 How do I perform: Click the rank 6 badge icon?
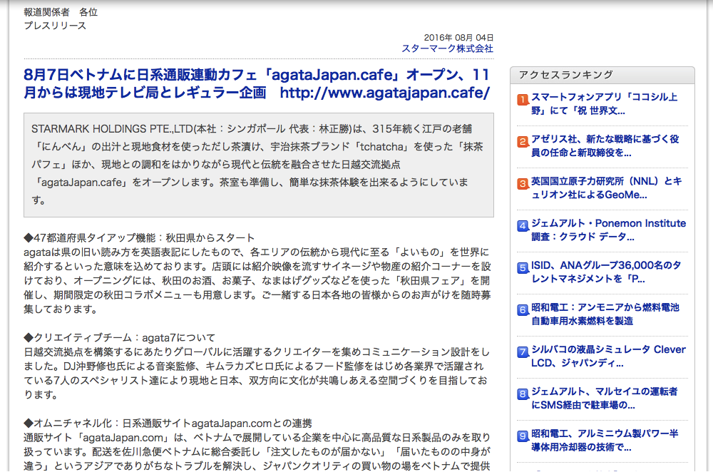[x=523, y=309]
